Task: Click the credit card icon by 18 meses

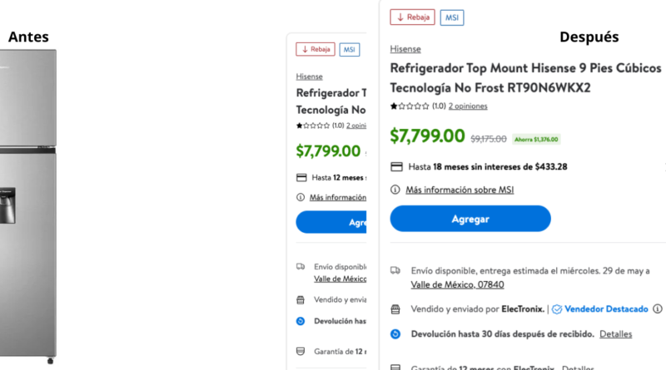Action: click(x=396, y=167)
